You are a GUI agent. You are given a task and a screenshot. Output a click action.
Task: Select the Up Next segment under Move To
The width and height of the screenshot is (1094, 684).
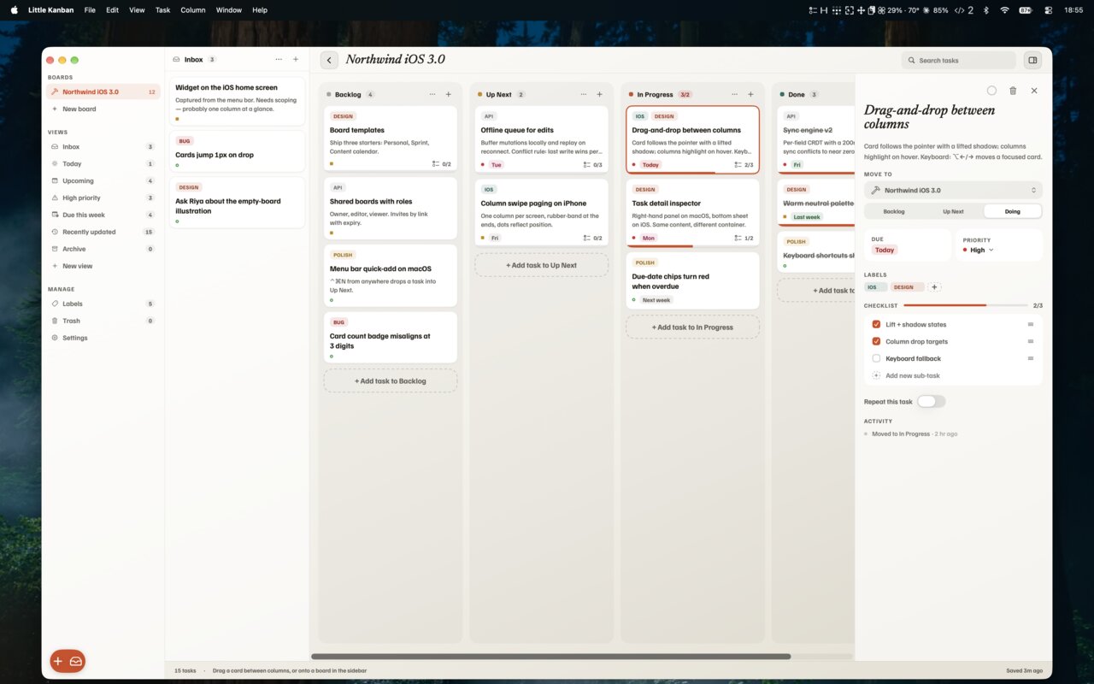click(953, 211)
